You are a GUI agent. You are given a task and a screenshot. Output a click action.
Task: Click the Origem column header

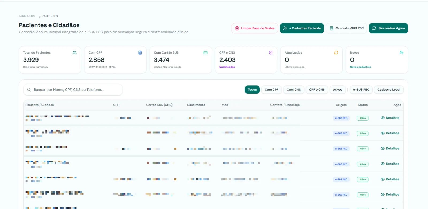click(341, 105)
